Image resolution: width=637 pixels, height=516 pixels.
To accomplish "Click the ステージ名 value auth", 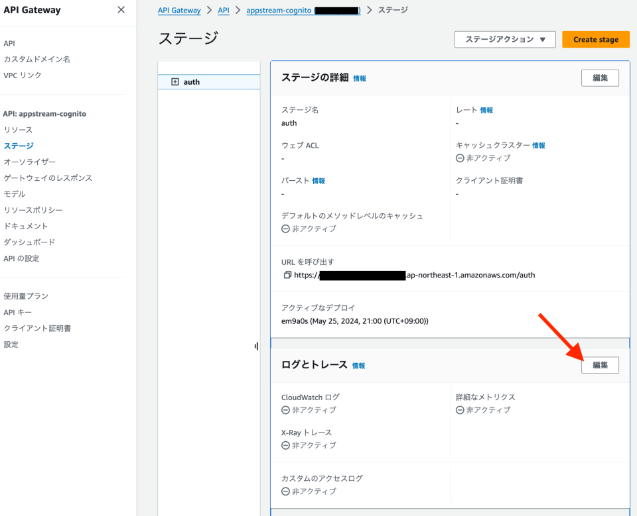I will click(x=289, y=123).
